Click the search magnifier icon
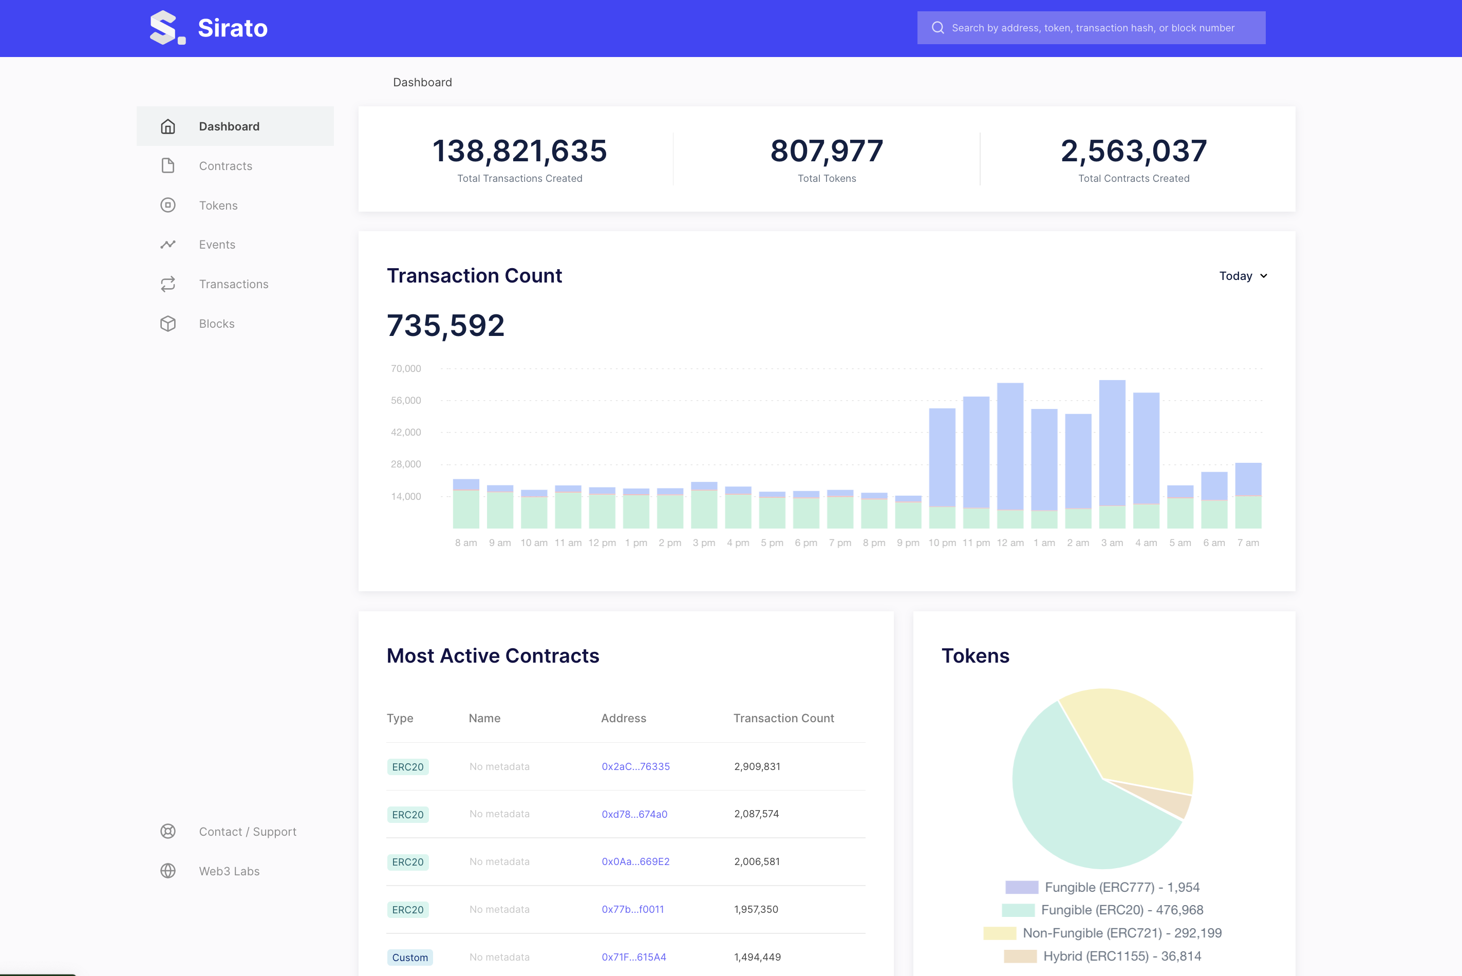The width and height of the screenshot is (1462, 976). click(x=938, y=27)
